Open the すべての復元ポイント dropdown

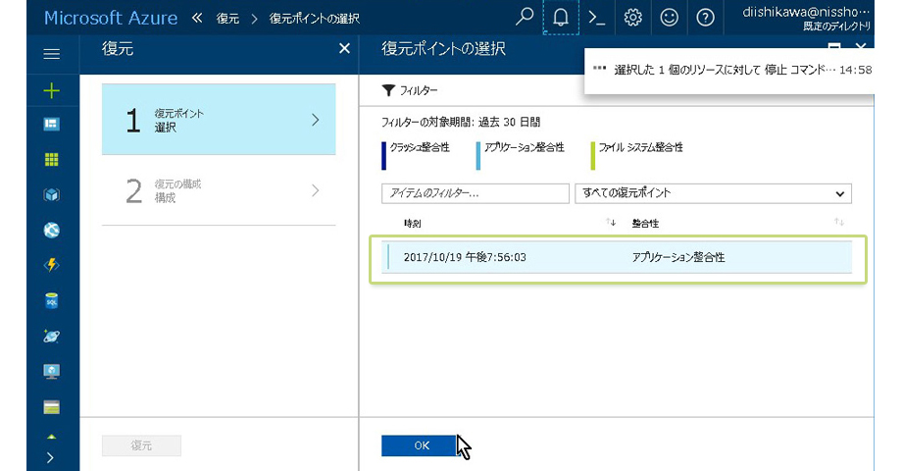tap(714, 193)
